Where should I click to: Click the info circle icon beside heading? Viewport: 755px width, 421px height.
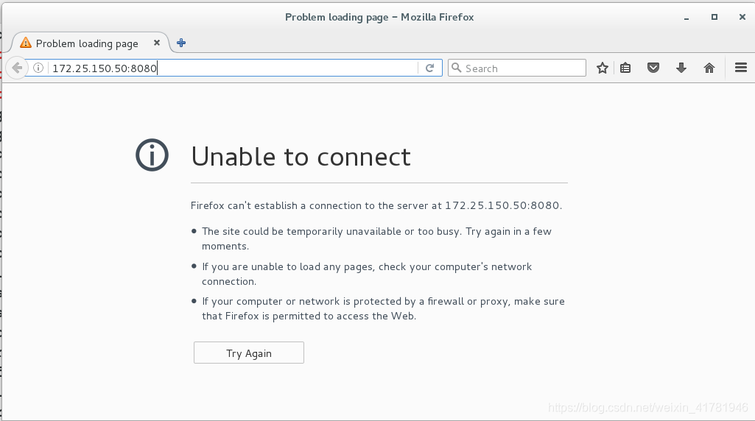pos(152,155)
